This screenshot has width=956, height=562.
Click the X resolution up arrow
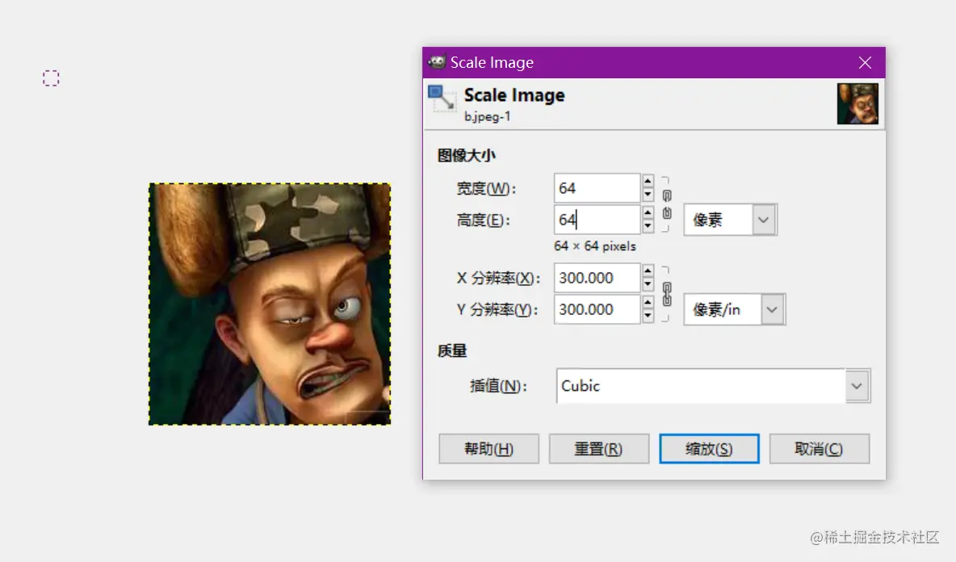click(x=647, y=272)
